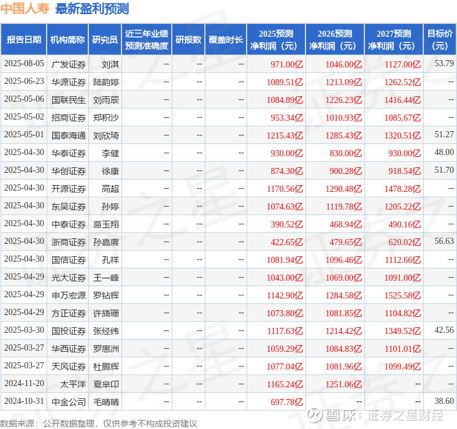Select the heading 最新盈利预测
457x429 pixels.
tap(92, 9)
